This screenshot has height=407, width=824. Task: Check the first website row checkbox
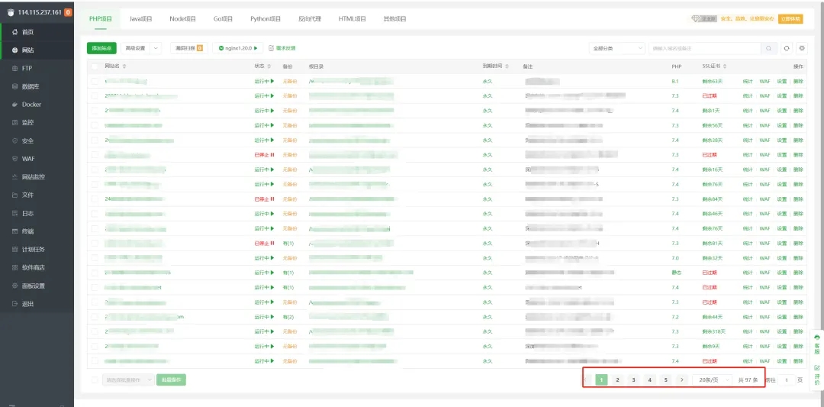95,81
